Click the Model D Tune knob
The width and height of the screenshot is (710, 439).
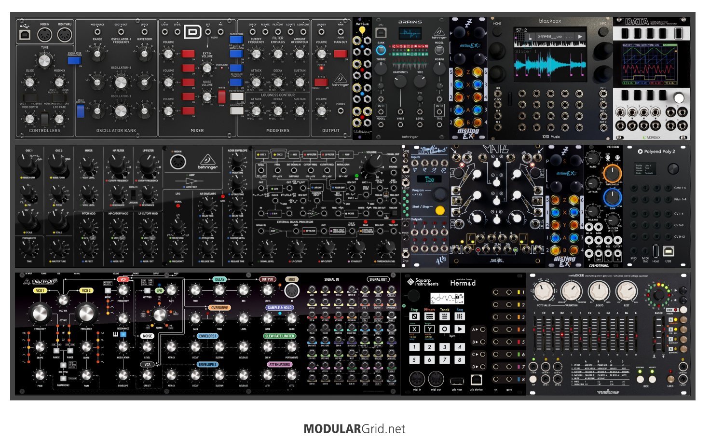44,60
